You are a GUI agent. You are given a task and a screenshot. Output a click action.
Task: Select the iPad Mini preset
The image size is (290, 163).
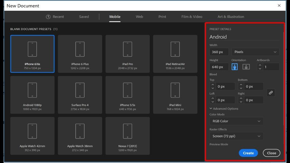click(175, 95)
